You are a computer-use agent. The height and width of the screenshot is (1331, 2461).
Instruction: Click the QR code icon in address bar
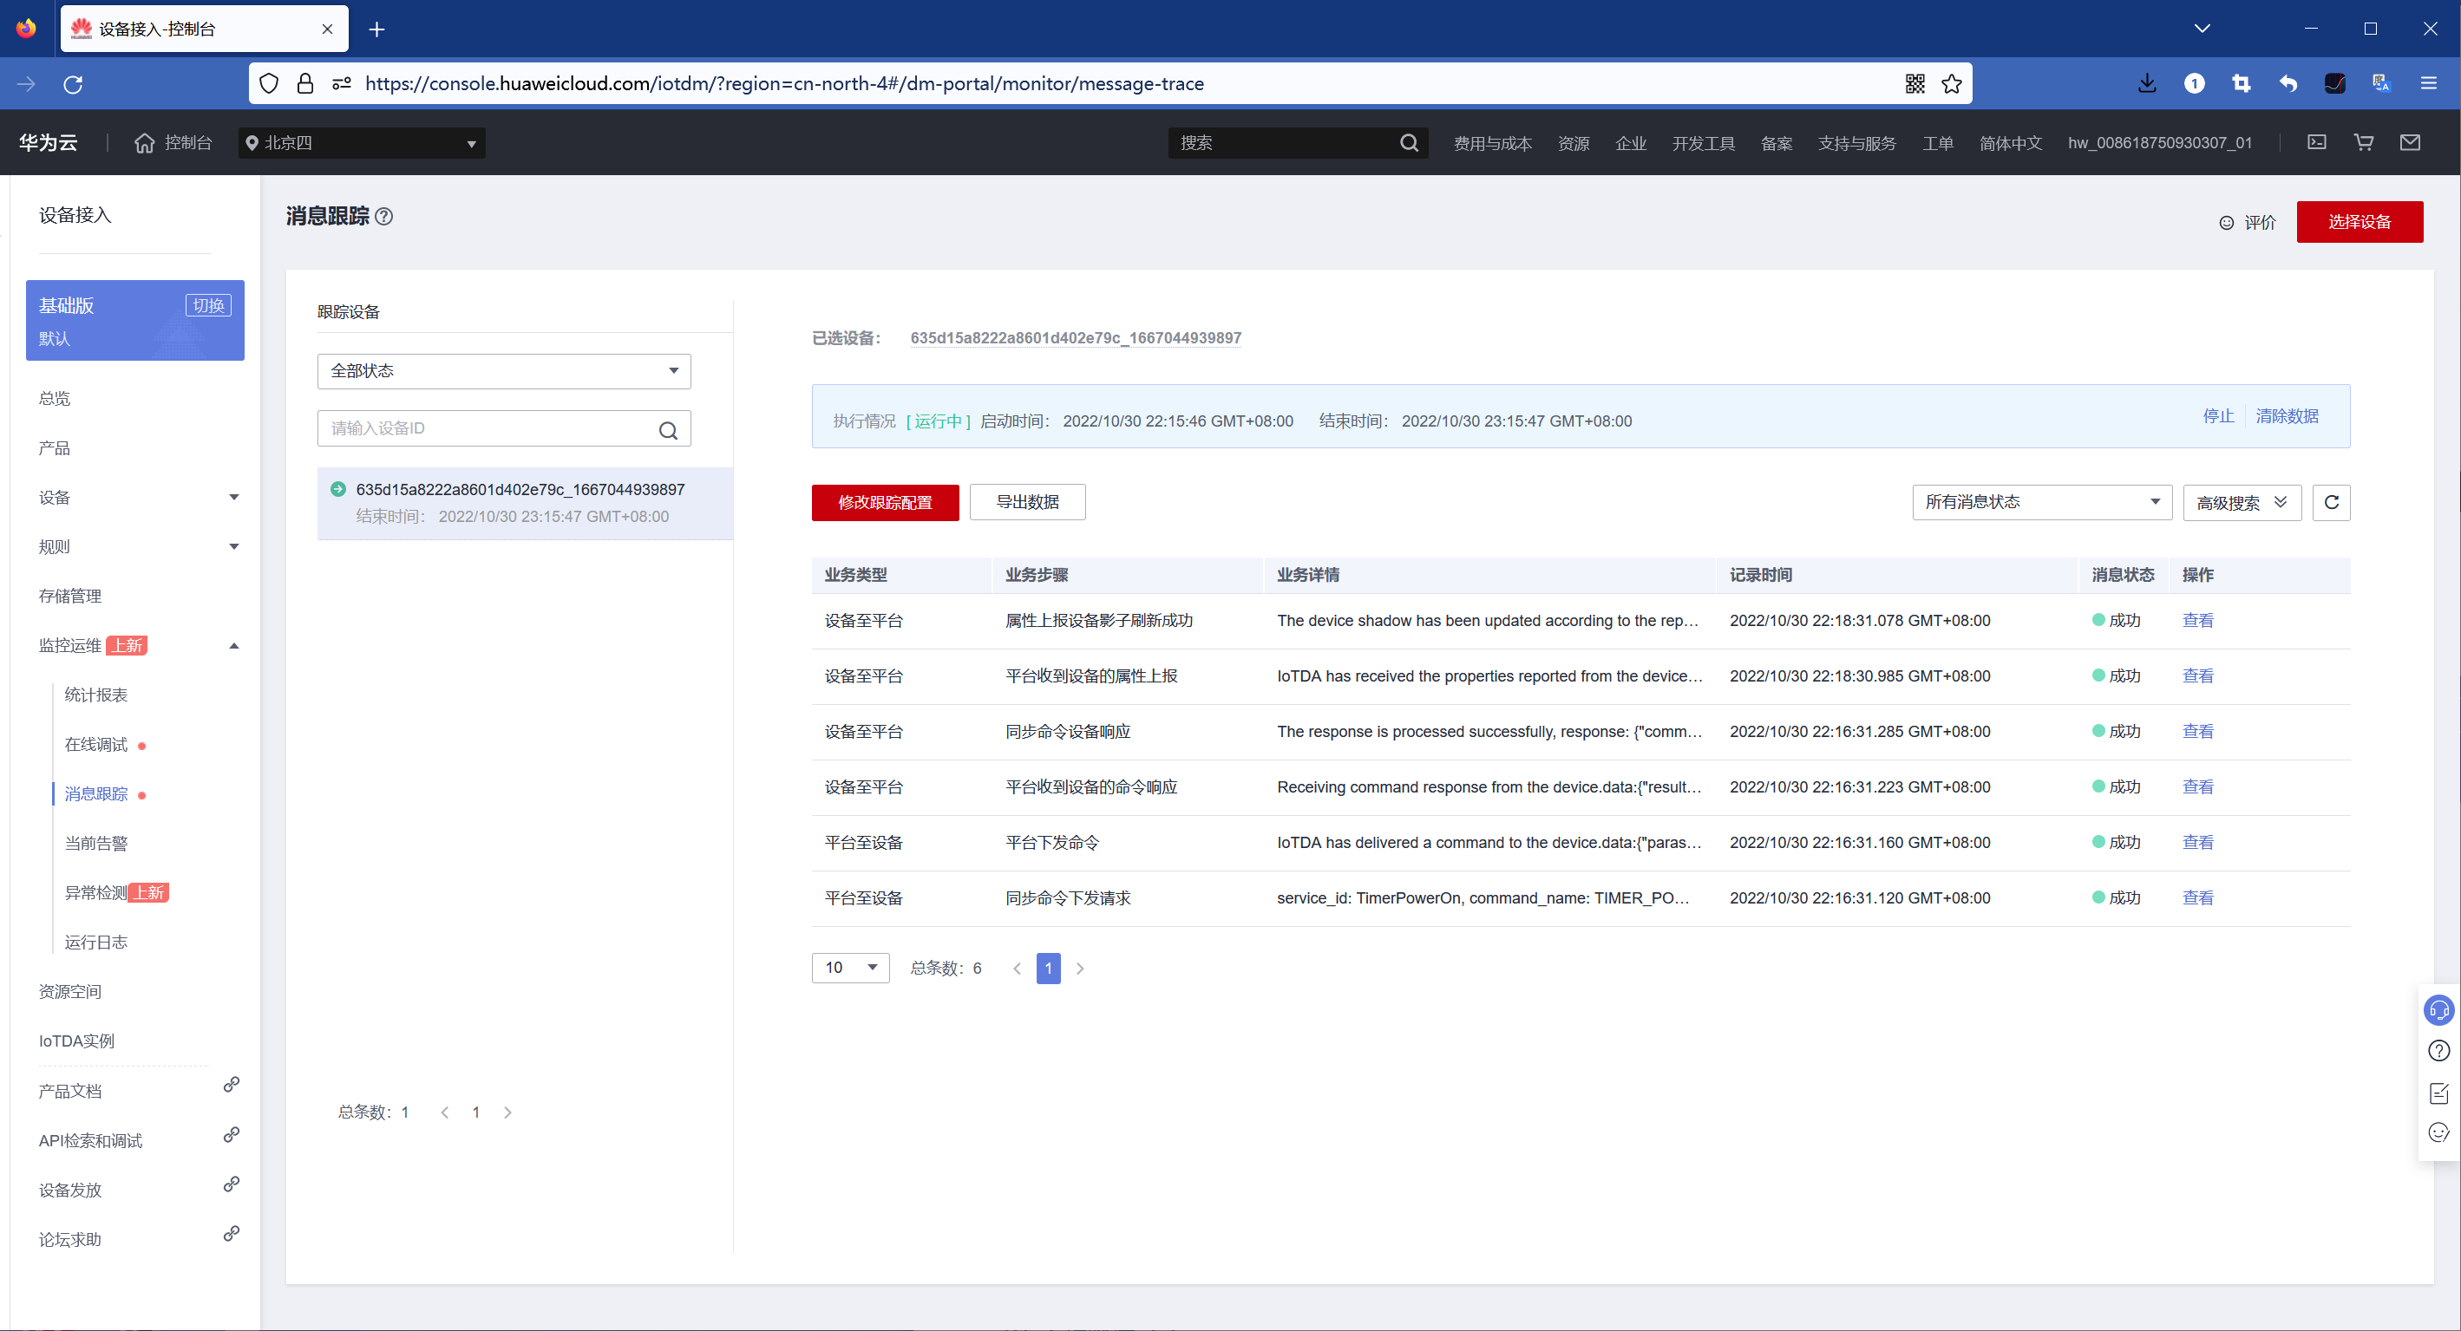click(x=1914, y=84)
